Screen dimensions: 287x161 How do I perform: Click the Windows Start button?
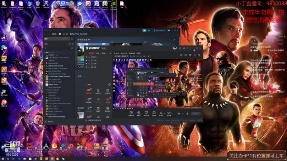3,159
